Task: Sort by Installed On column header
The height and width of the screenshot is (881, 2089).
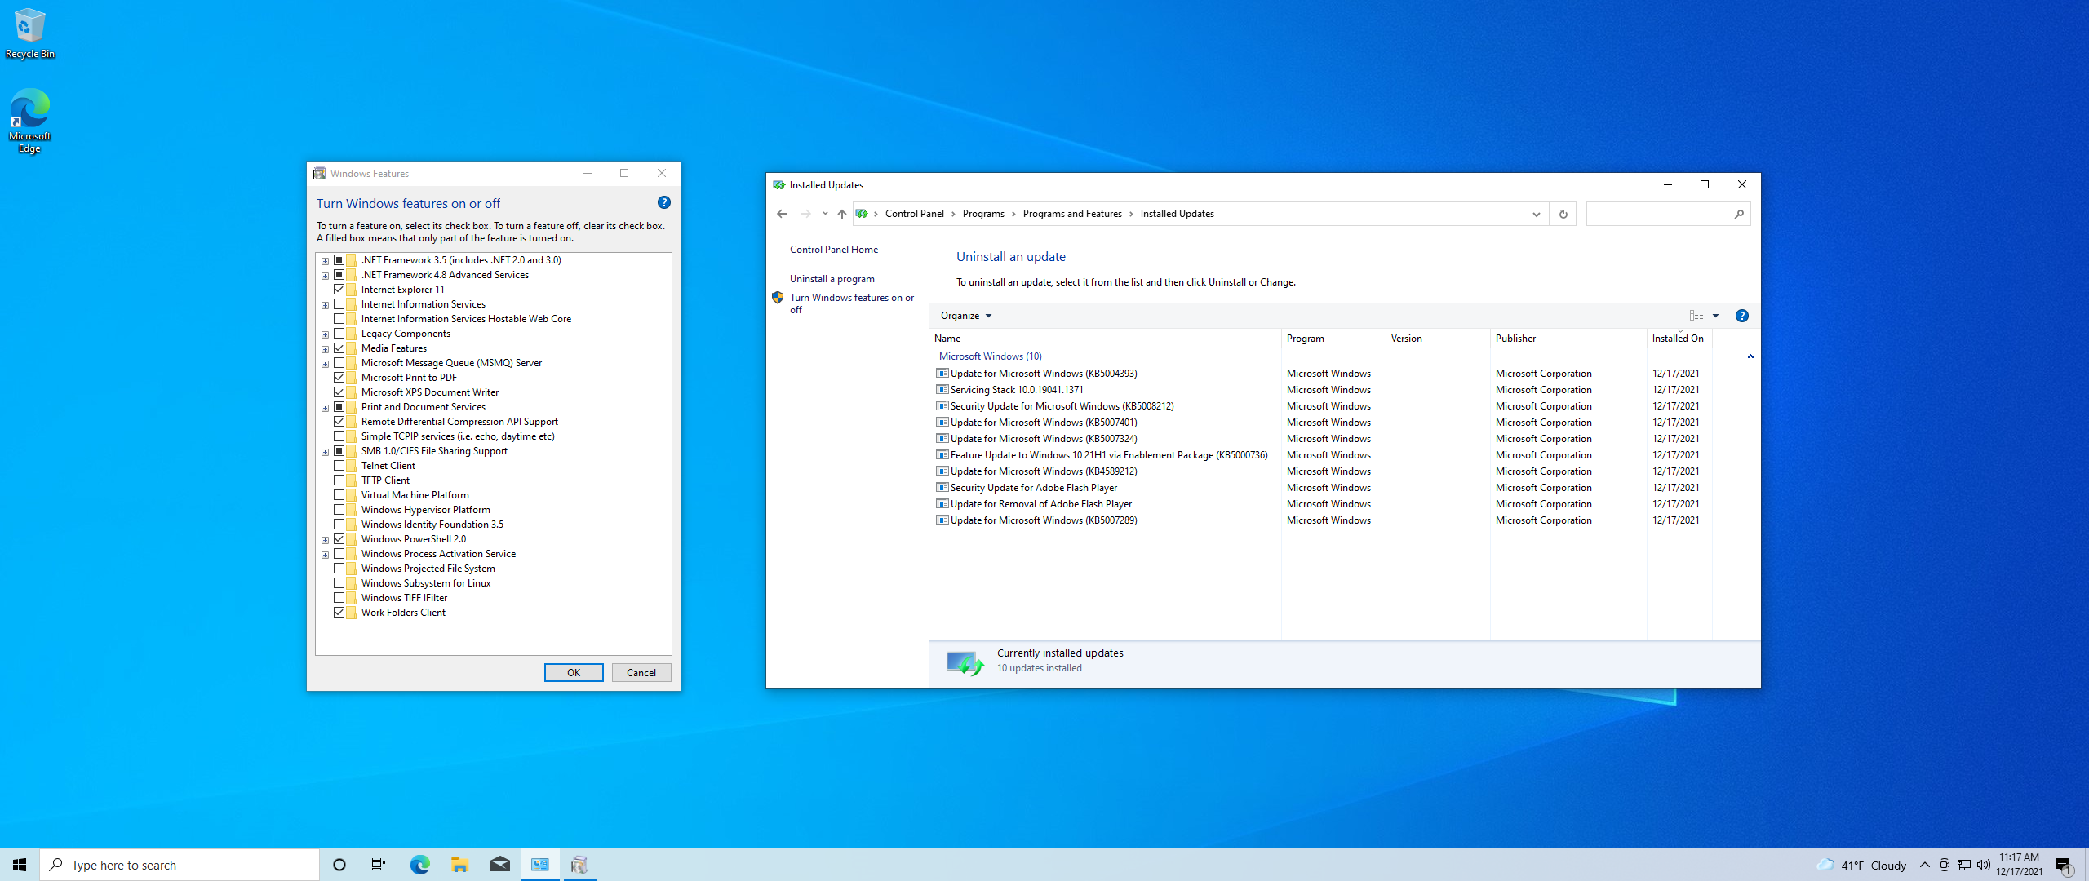Action: pyautogui.click(x=1679, y=339)
